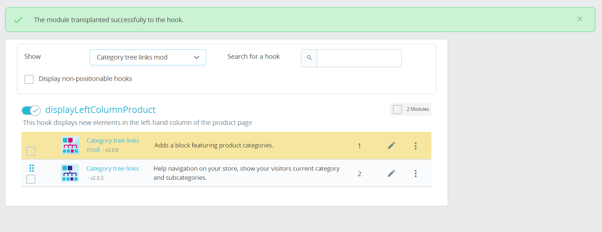Click the drag handle of Category tree links

pyautogui.click(x=32, y=168)
